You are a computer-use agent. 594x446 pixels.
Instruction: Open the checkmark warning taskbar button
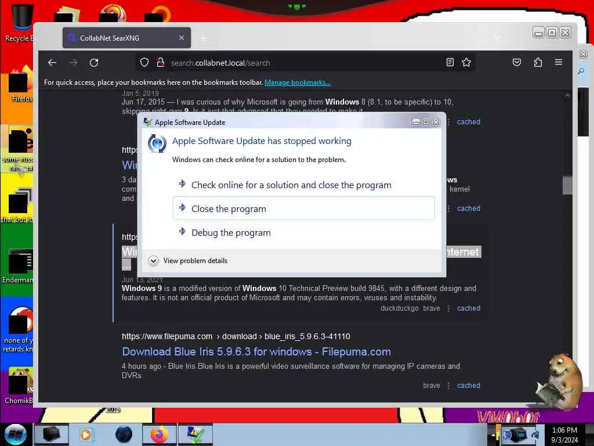click(x=195, y=434)
